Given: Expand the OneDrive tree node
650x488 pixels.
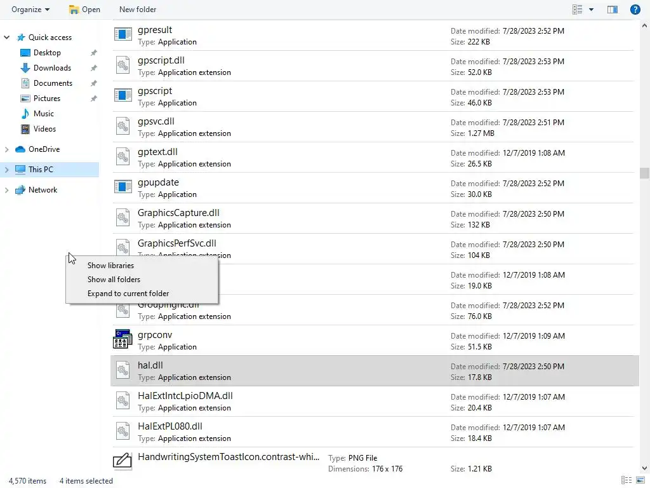Looking at the screenshot, I should [x=7, y=149].
